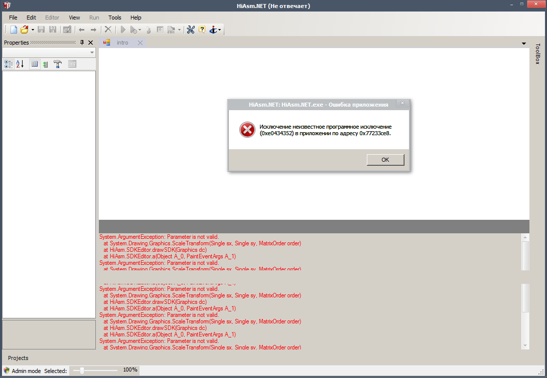547x378 pixels.
Task: Click the compile 0101 binary icon
Action: (x=171, y=30)
